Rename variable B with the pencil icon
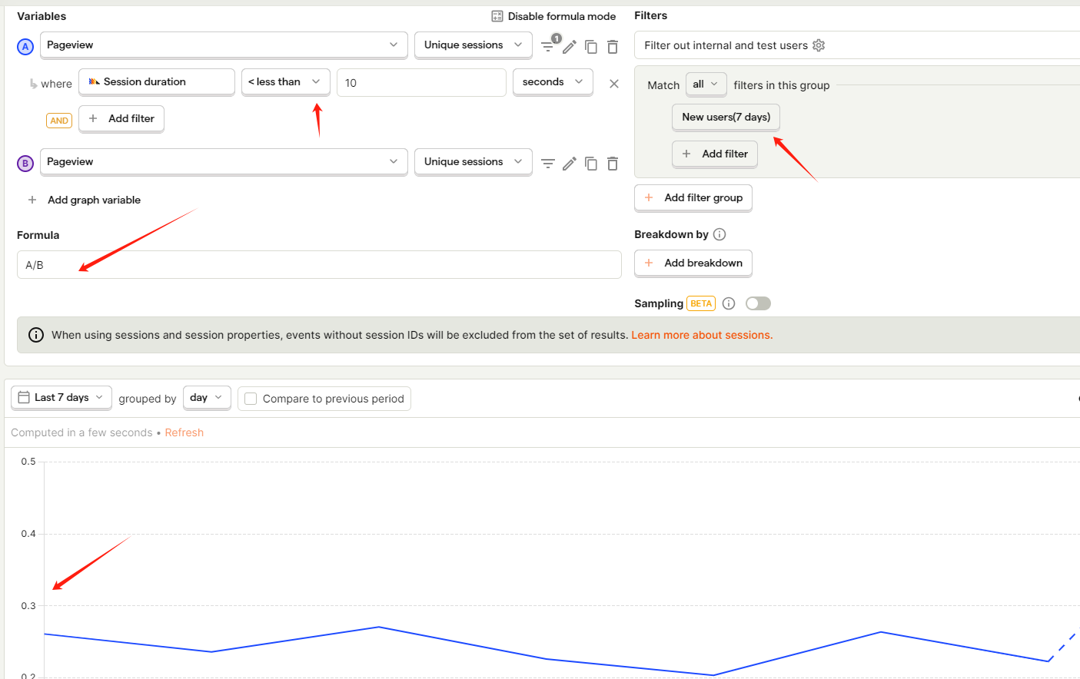This screenshot has height=679, width=1080. pyautogui.click(x=570, y=164)
